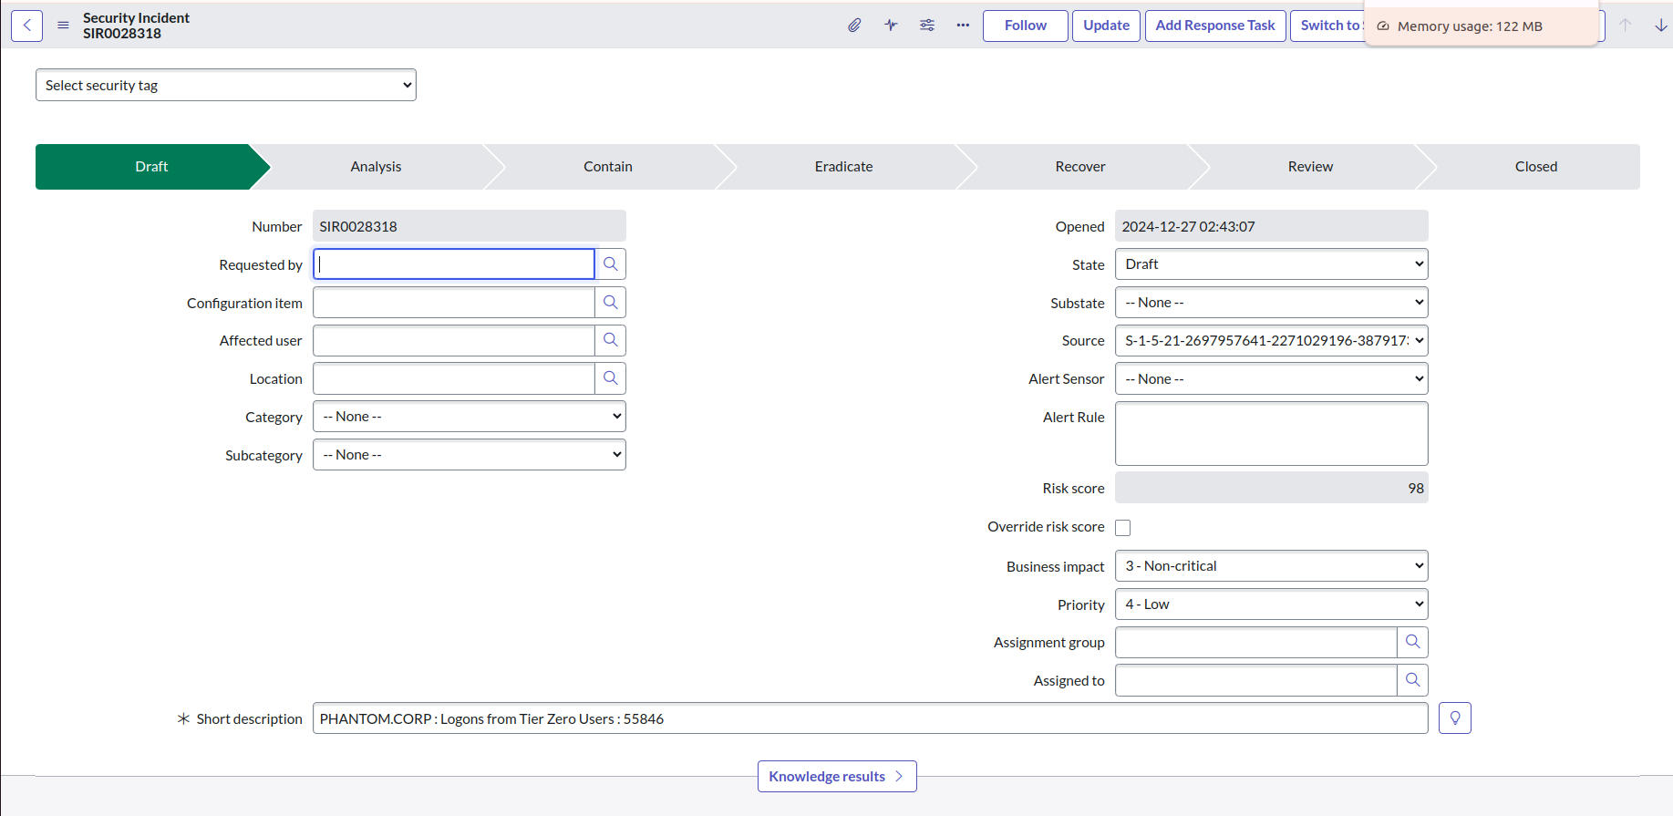Click the Follow button
1673x816 pixels.
[1026, 26]
